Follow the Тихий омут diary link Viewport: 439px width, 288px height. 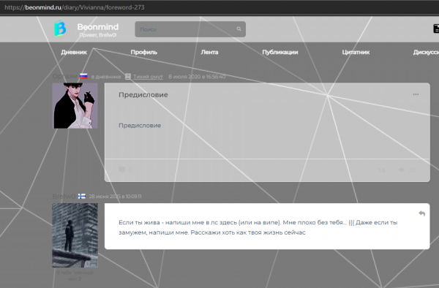coord(148,77)
